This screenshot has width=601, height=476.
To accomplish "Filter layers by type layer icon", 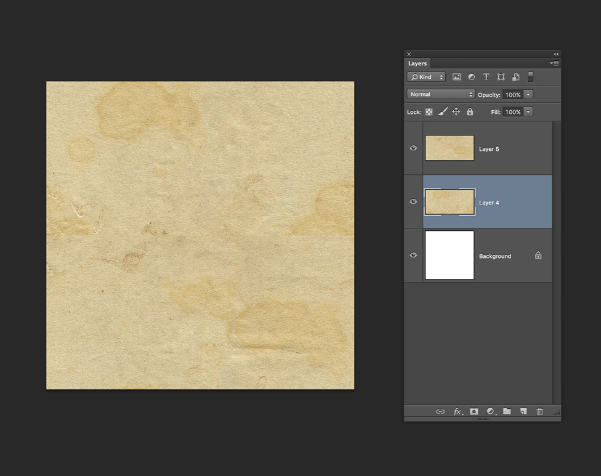I will (x=486, y=76).
